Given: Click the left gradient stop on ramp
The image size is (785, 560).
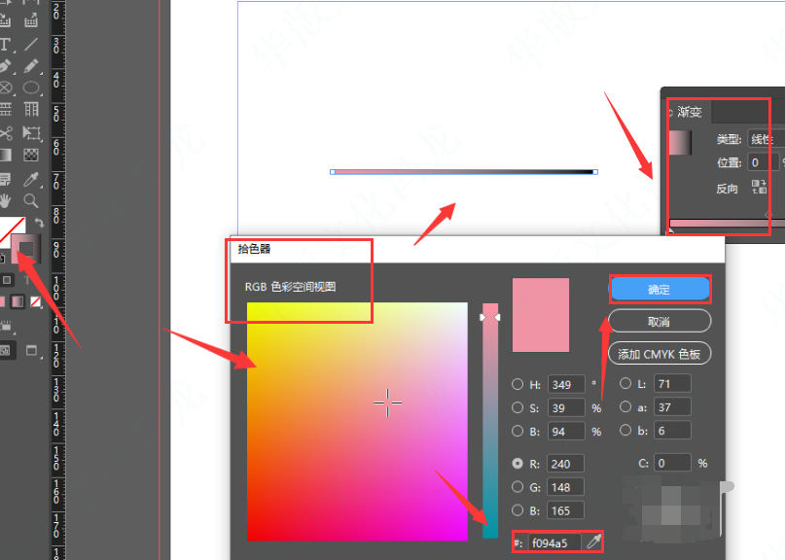Looking at the screenshot, I should point(671,231).
